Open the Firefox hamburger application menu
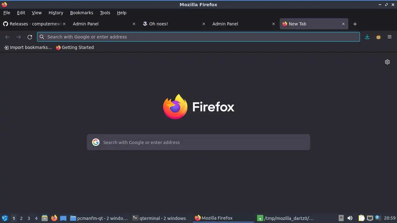The width and height of the screenshot is (397, 223). tap(390, 37)
